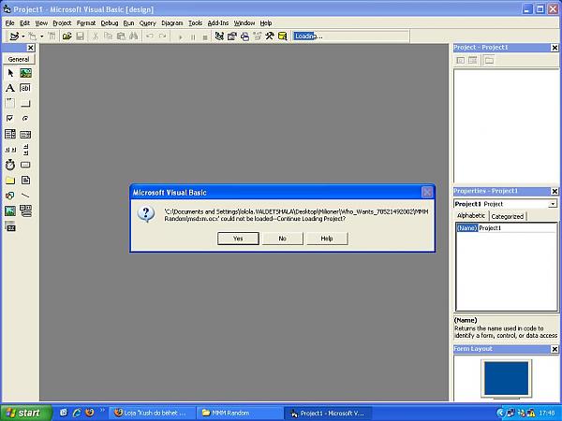Screen dimensions: 562x421
Task: Close the Project Explorer panel
Action: pyautogui.click(x=555, y=48)
